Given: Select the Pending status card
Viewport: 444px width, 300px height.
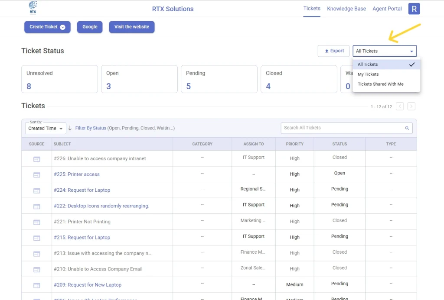Looking at the screenshot, I should [219, 79].
